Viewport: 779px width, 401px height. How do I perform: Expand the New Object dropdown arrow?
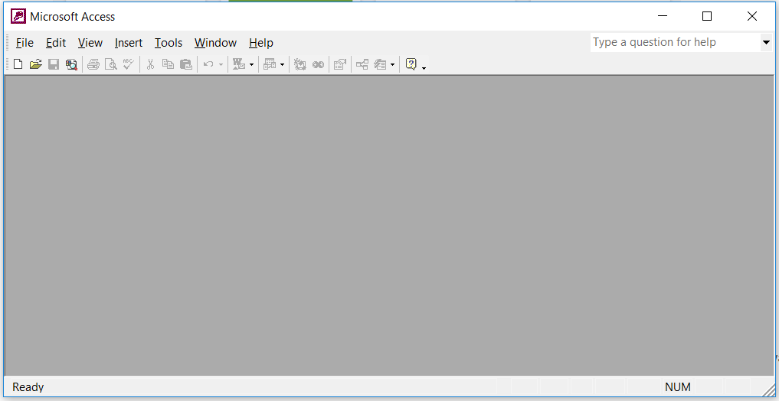[x=392, y=65]
